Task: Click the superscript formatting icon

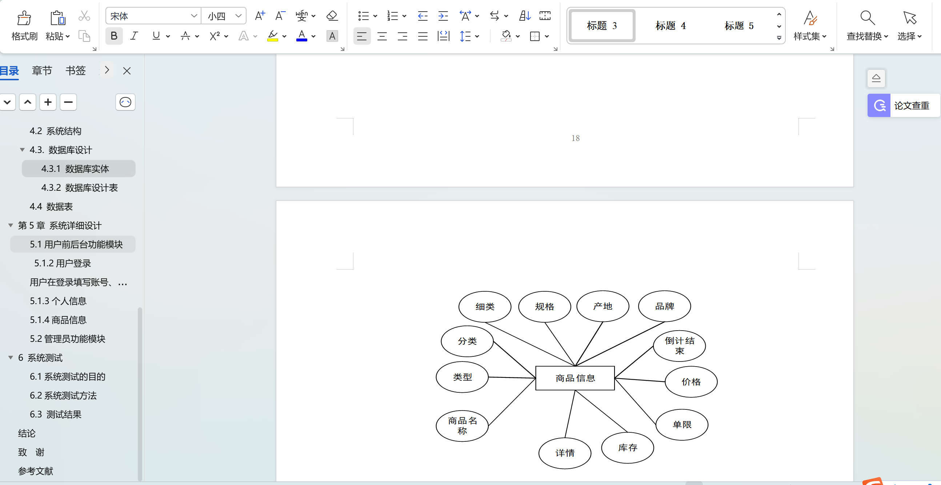Action: click(x=215, y=36)
